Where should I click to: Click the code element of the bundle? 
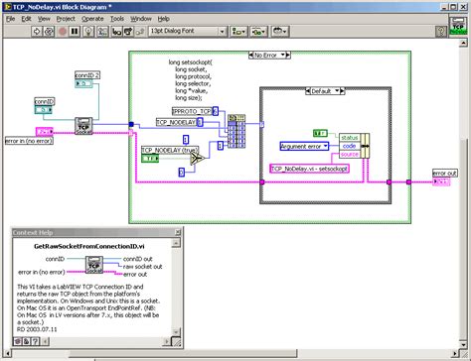[x=350, y=146]
